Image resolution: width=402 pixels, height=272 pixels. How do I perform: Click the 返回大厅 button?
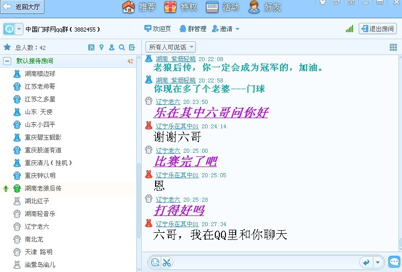(24, 7)
